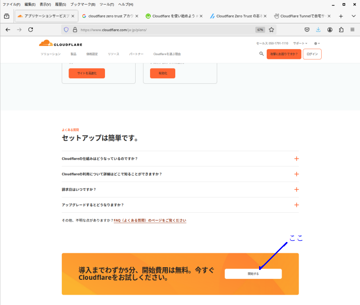View site security padlock info
Image resolution: width=360 pixels, height=305 pixels.
click(x=75, y=30)
